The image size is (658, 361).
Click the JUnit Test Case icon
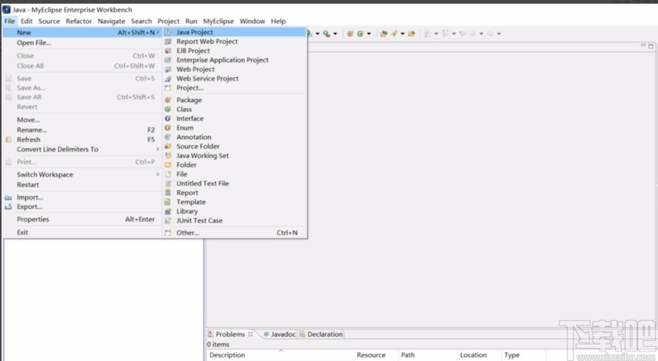coord(168,221)
